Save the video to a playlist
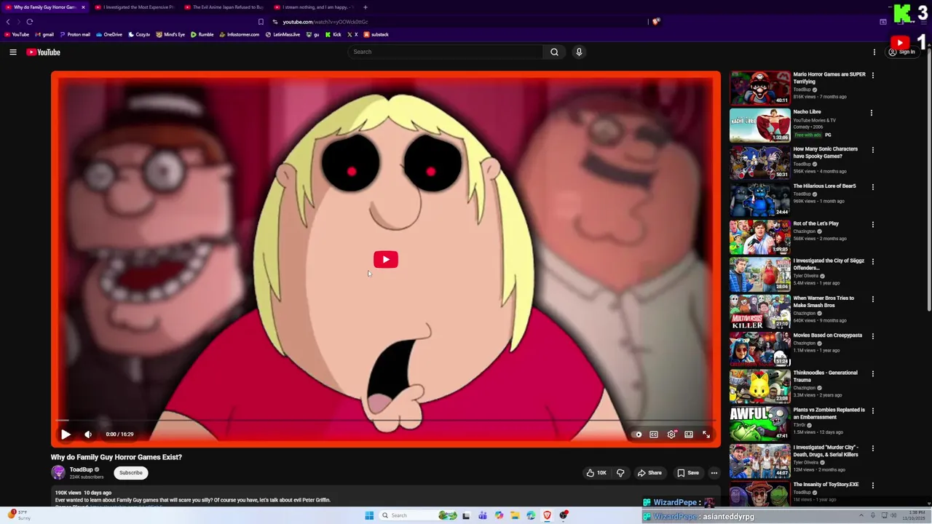The width and height of the screenshot is (932, 524). pyautogui.click(x=688, y=472)
